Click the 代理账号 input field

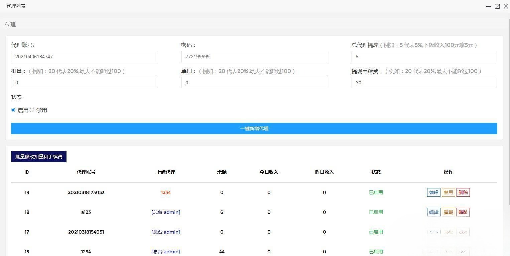coord(84,56)
